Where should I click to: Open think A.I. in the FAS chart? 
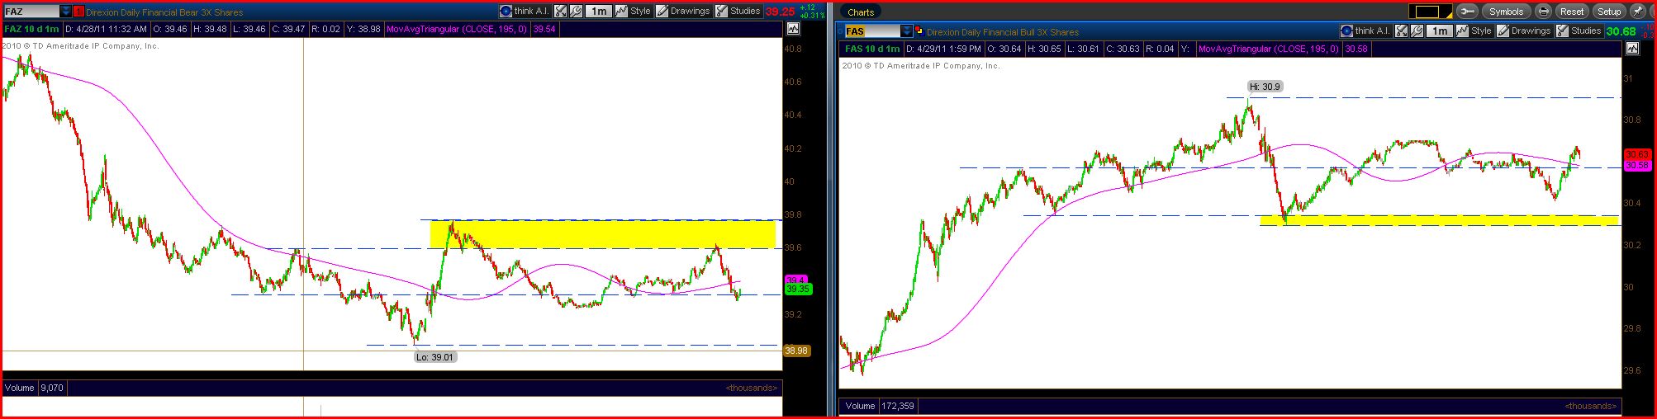[x=1365, y=31]
